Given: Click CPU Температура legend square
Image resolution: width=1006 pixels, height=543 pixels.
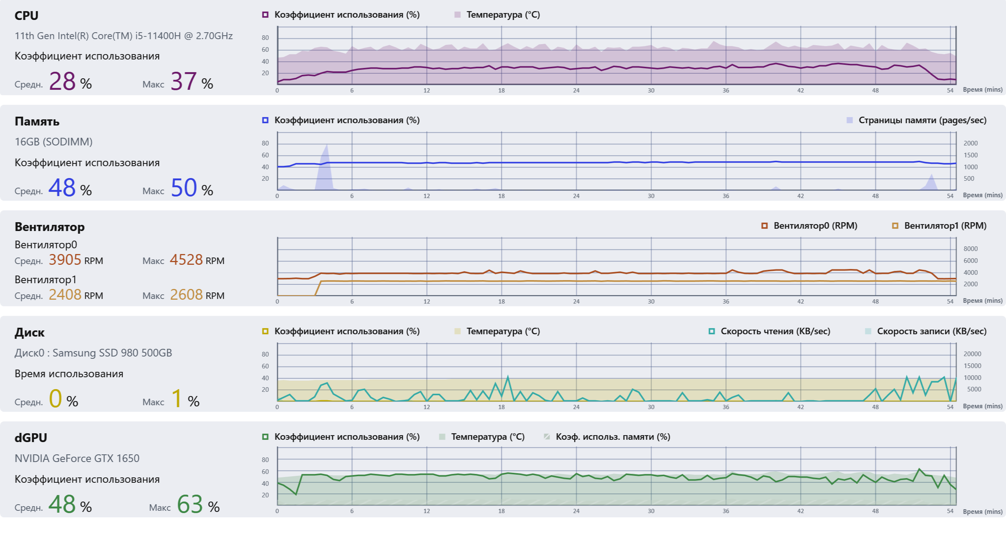Looking at the screenshot, I should point(458,15).
